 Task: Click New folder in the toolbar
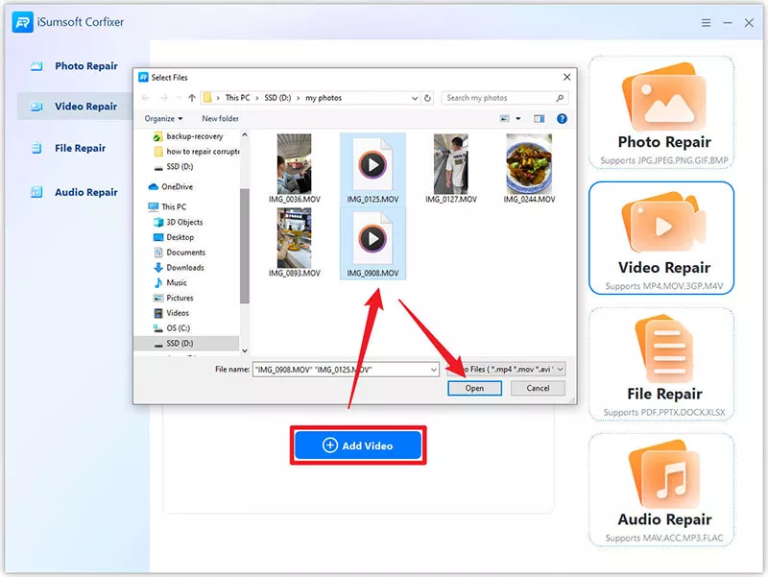click(221, 118)
